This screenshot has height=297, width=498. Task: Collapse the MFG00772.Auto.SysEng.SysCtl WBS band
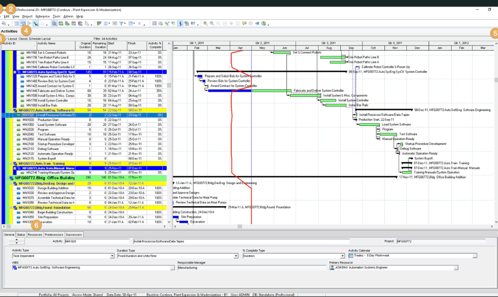(15, 72)
